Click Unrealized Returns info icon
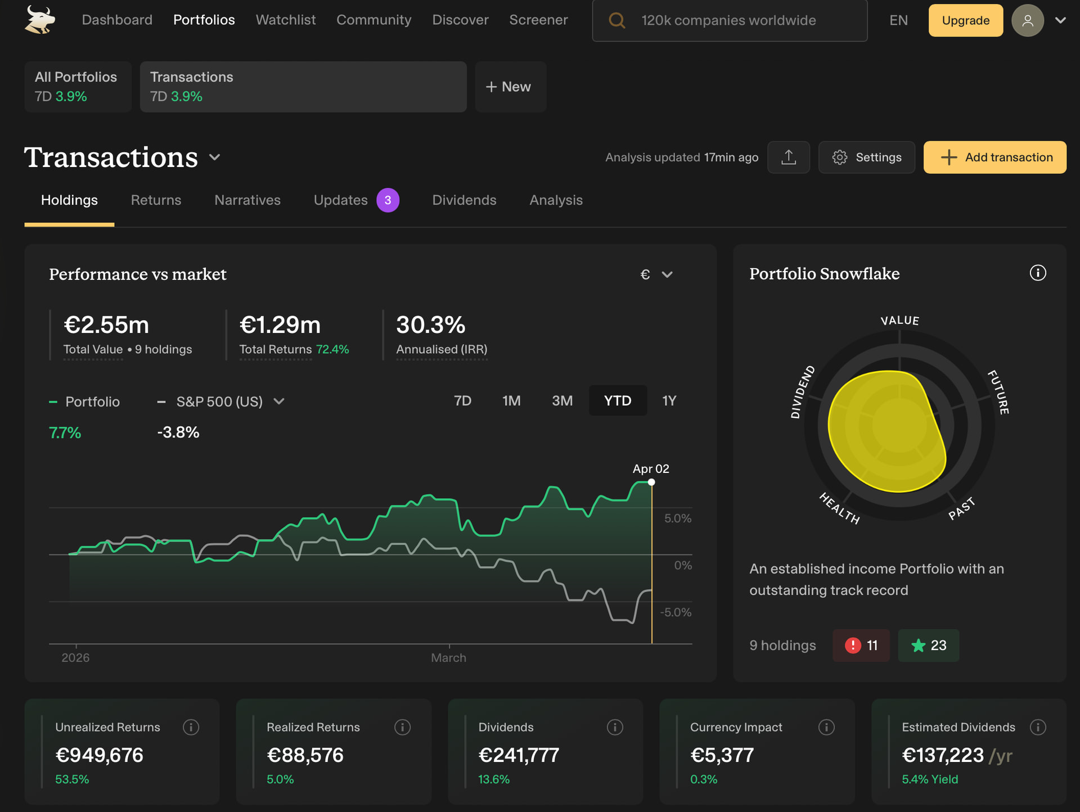The height and width of the screenshot is (812, 1080). point(191,727)
